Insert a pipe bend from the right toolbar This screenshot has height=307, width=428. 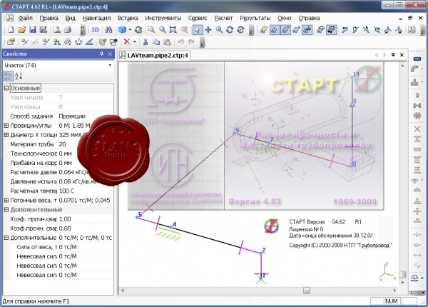415,69
